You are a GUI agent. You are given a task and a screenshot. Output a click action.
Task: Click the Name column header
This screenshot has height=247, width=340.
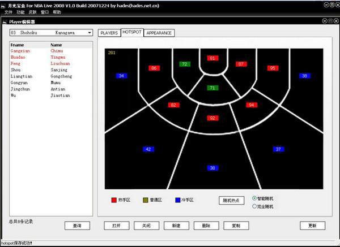click(71, 45)
